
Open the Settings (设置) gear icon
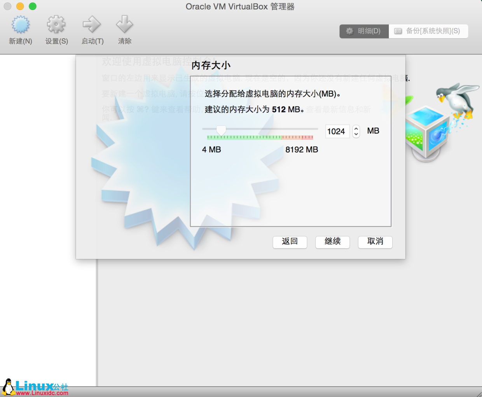click(x=56, y=25)
